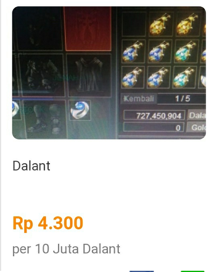Click the Kembali button

pos(138,99)
